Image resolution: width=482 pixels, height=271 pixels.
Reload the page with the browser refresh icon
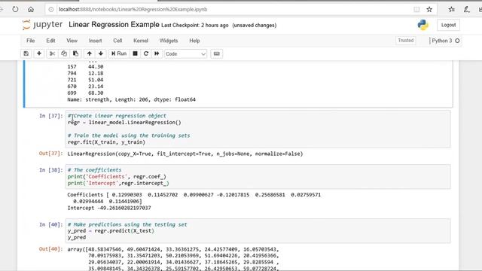15,9
